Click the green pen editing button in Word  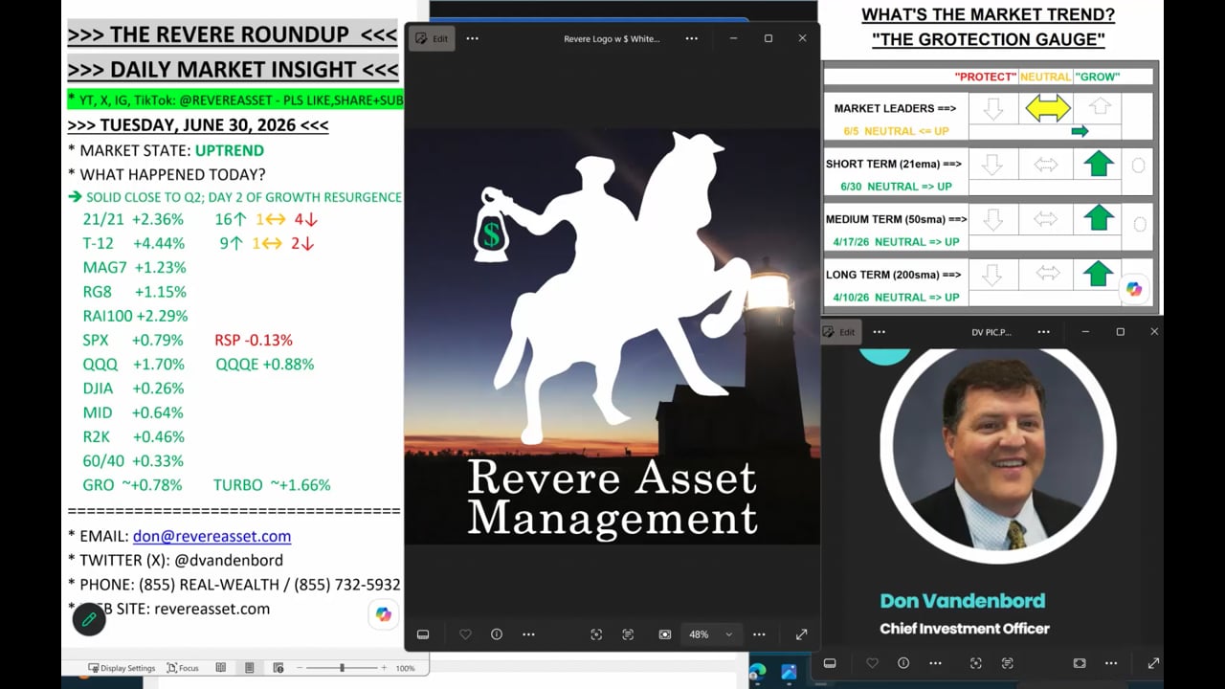tap(89, 619)
